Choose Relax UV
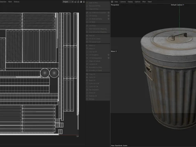Image resolution: width=196 pixels, height=147 pixels. 98,36
